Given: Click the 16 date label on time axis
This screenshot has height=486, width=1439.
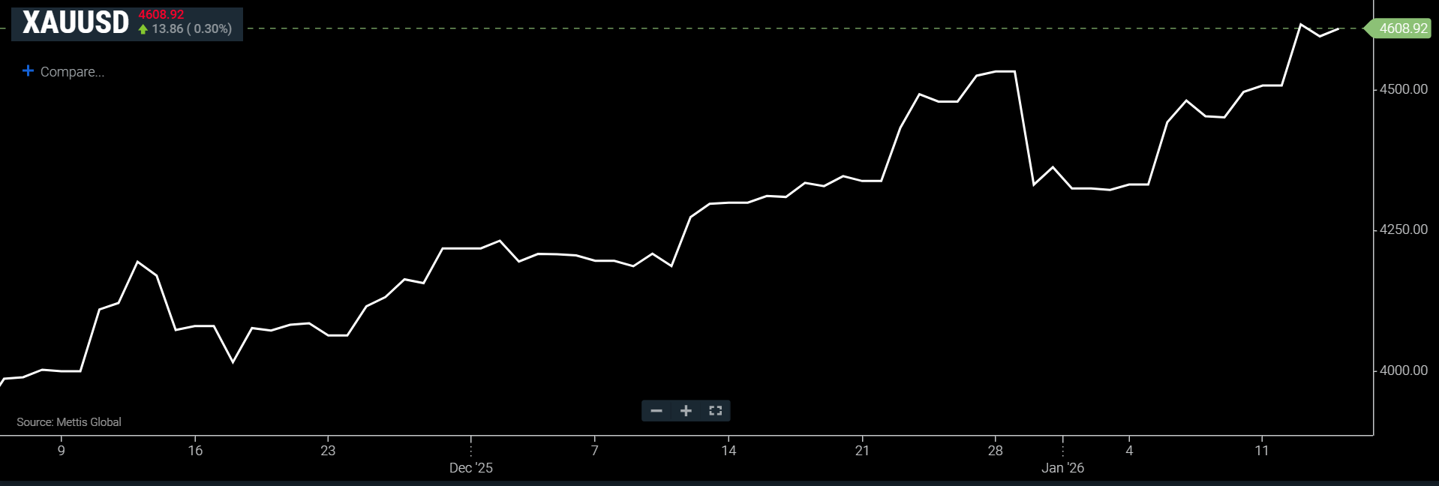Looking at the screenshot, I should pos(195,451).
